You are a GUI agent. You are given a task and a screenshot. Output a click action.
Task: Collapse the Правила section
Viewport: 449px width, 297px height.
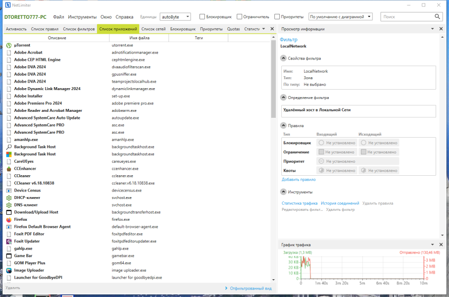coord(283,125)
